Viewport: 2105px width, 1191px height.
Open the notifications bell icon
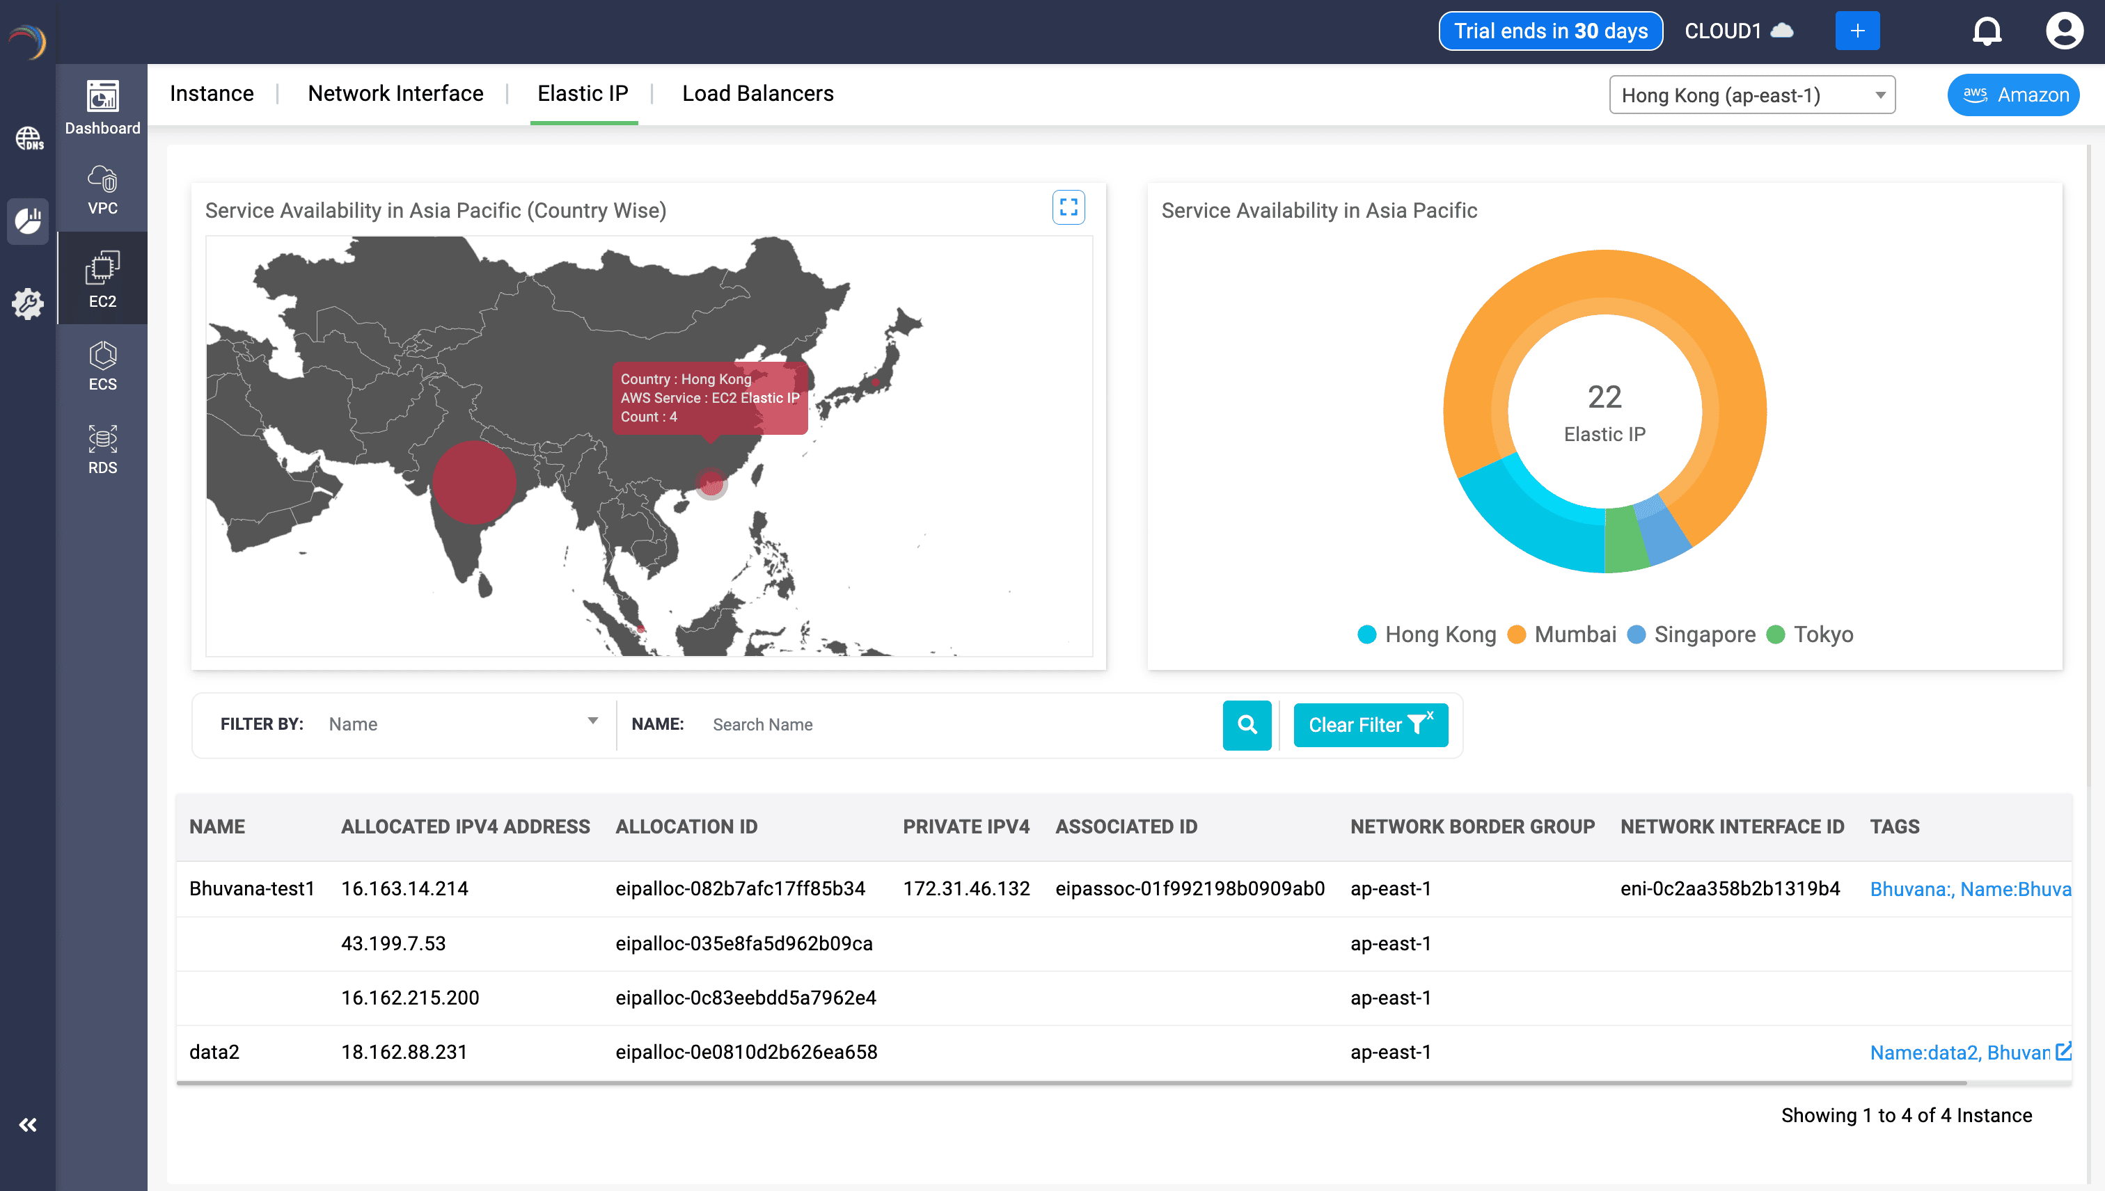click(x=1987, y=31)
